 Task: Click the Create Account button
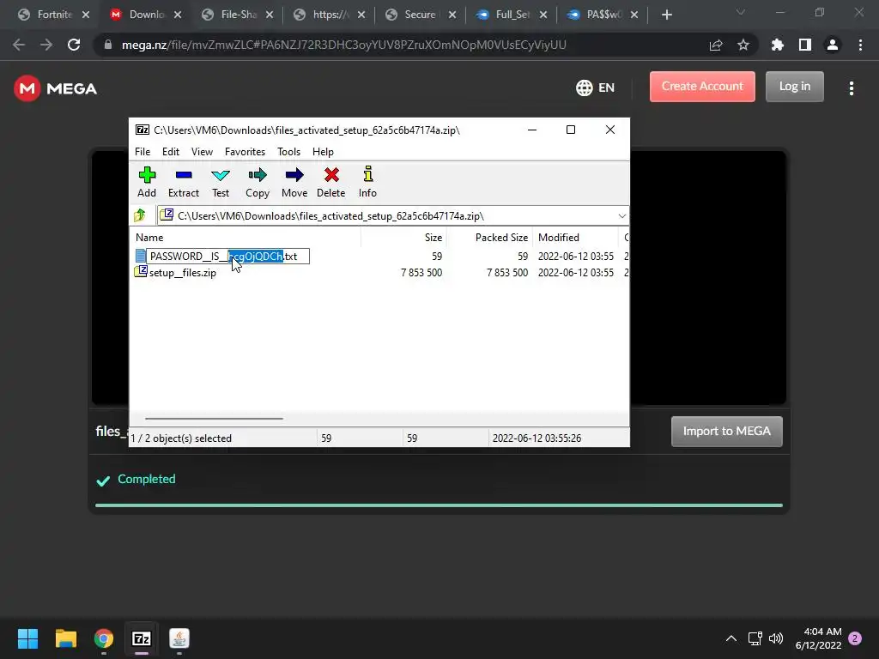point(702,87)
